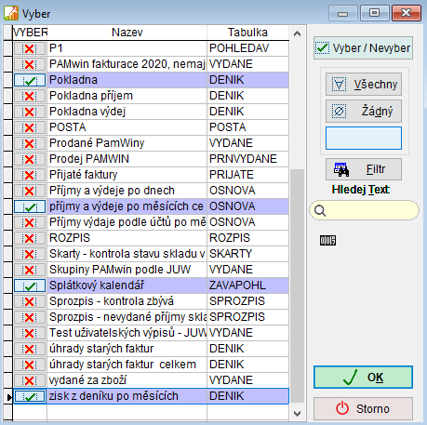Click the Žádný select-none icon
Image resolution: width=427 pixels, height=425 pixels.
(x=339, y=111)
